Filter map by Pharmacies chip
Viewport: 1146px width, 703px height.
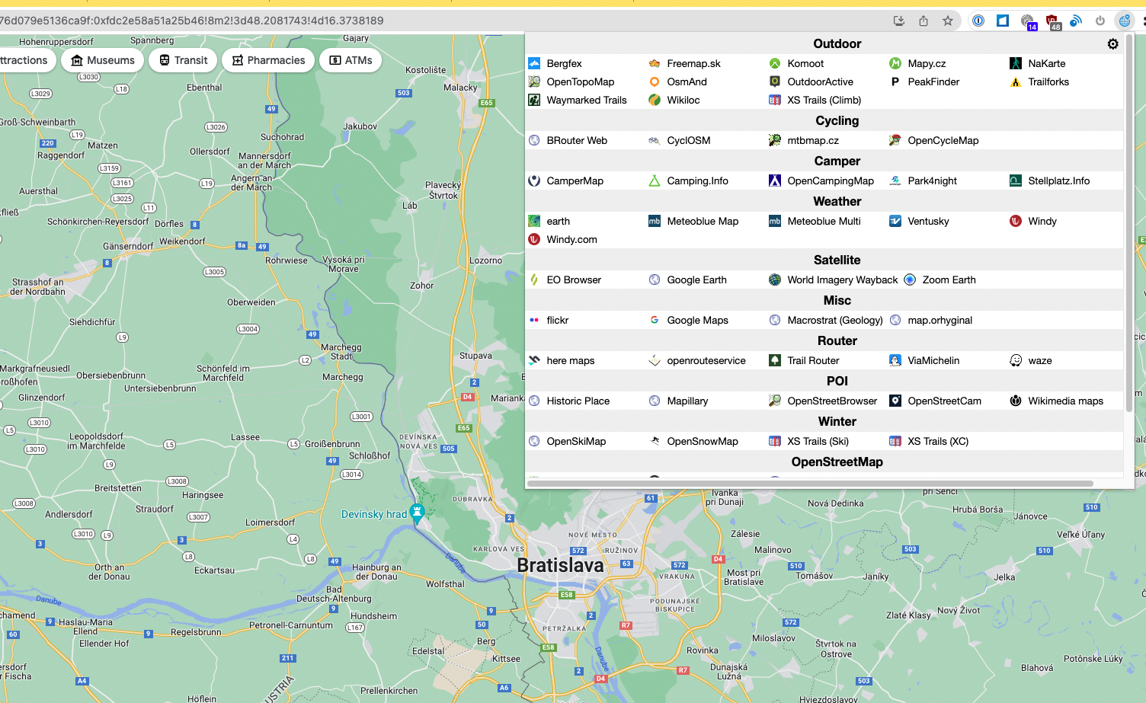[x=268, y=60]
